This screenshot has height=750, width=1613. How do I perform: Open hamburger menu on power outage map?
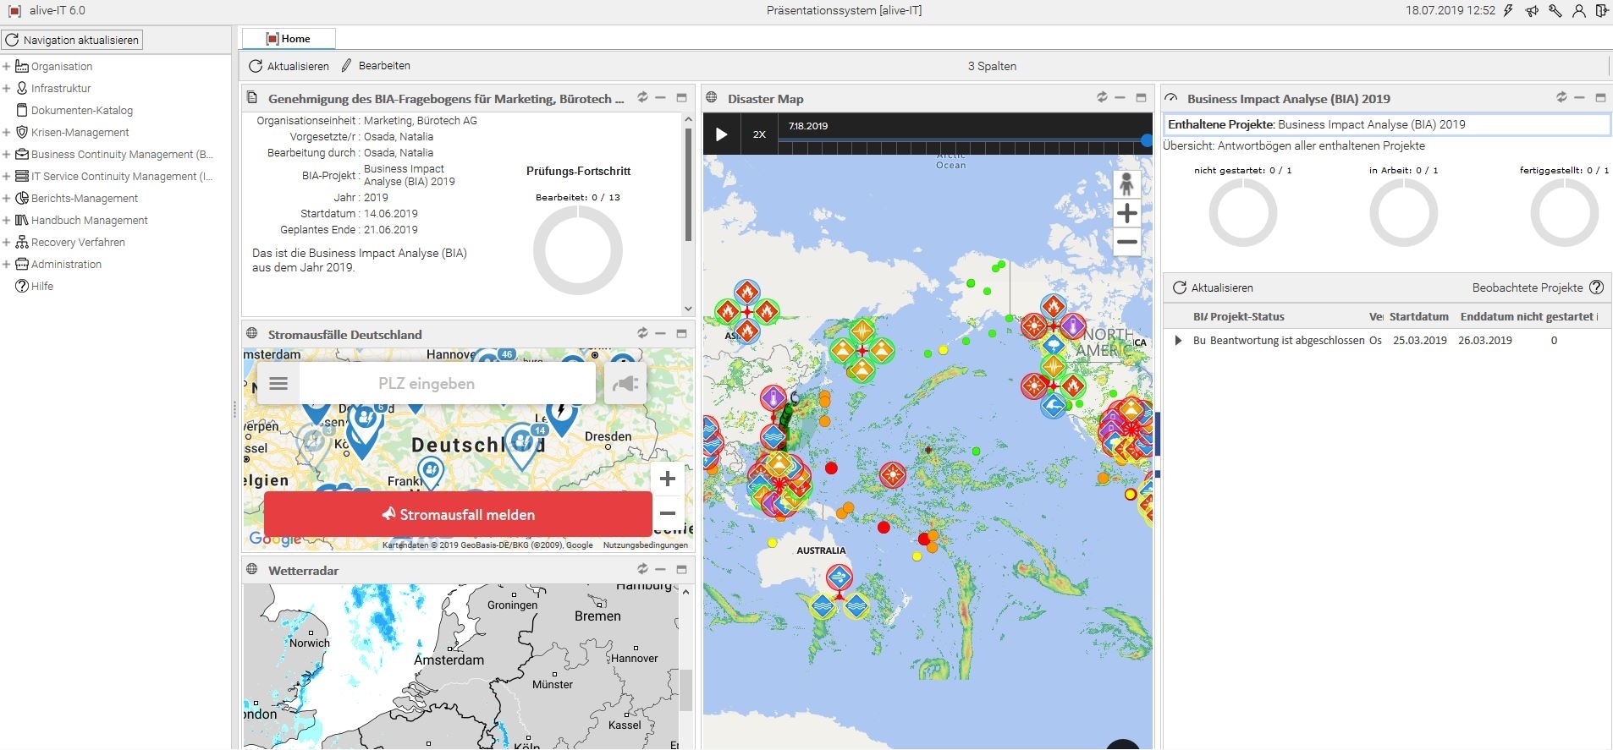click(278, 384)
